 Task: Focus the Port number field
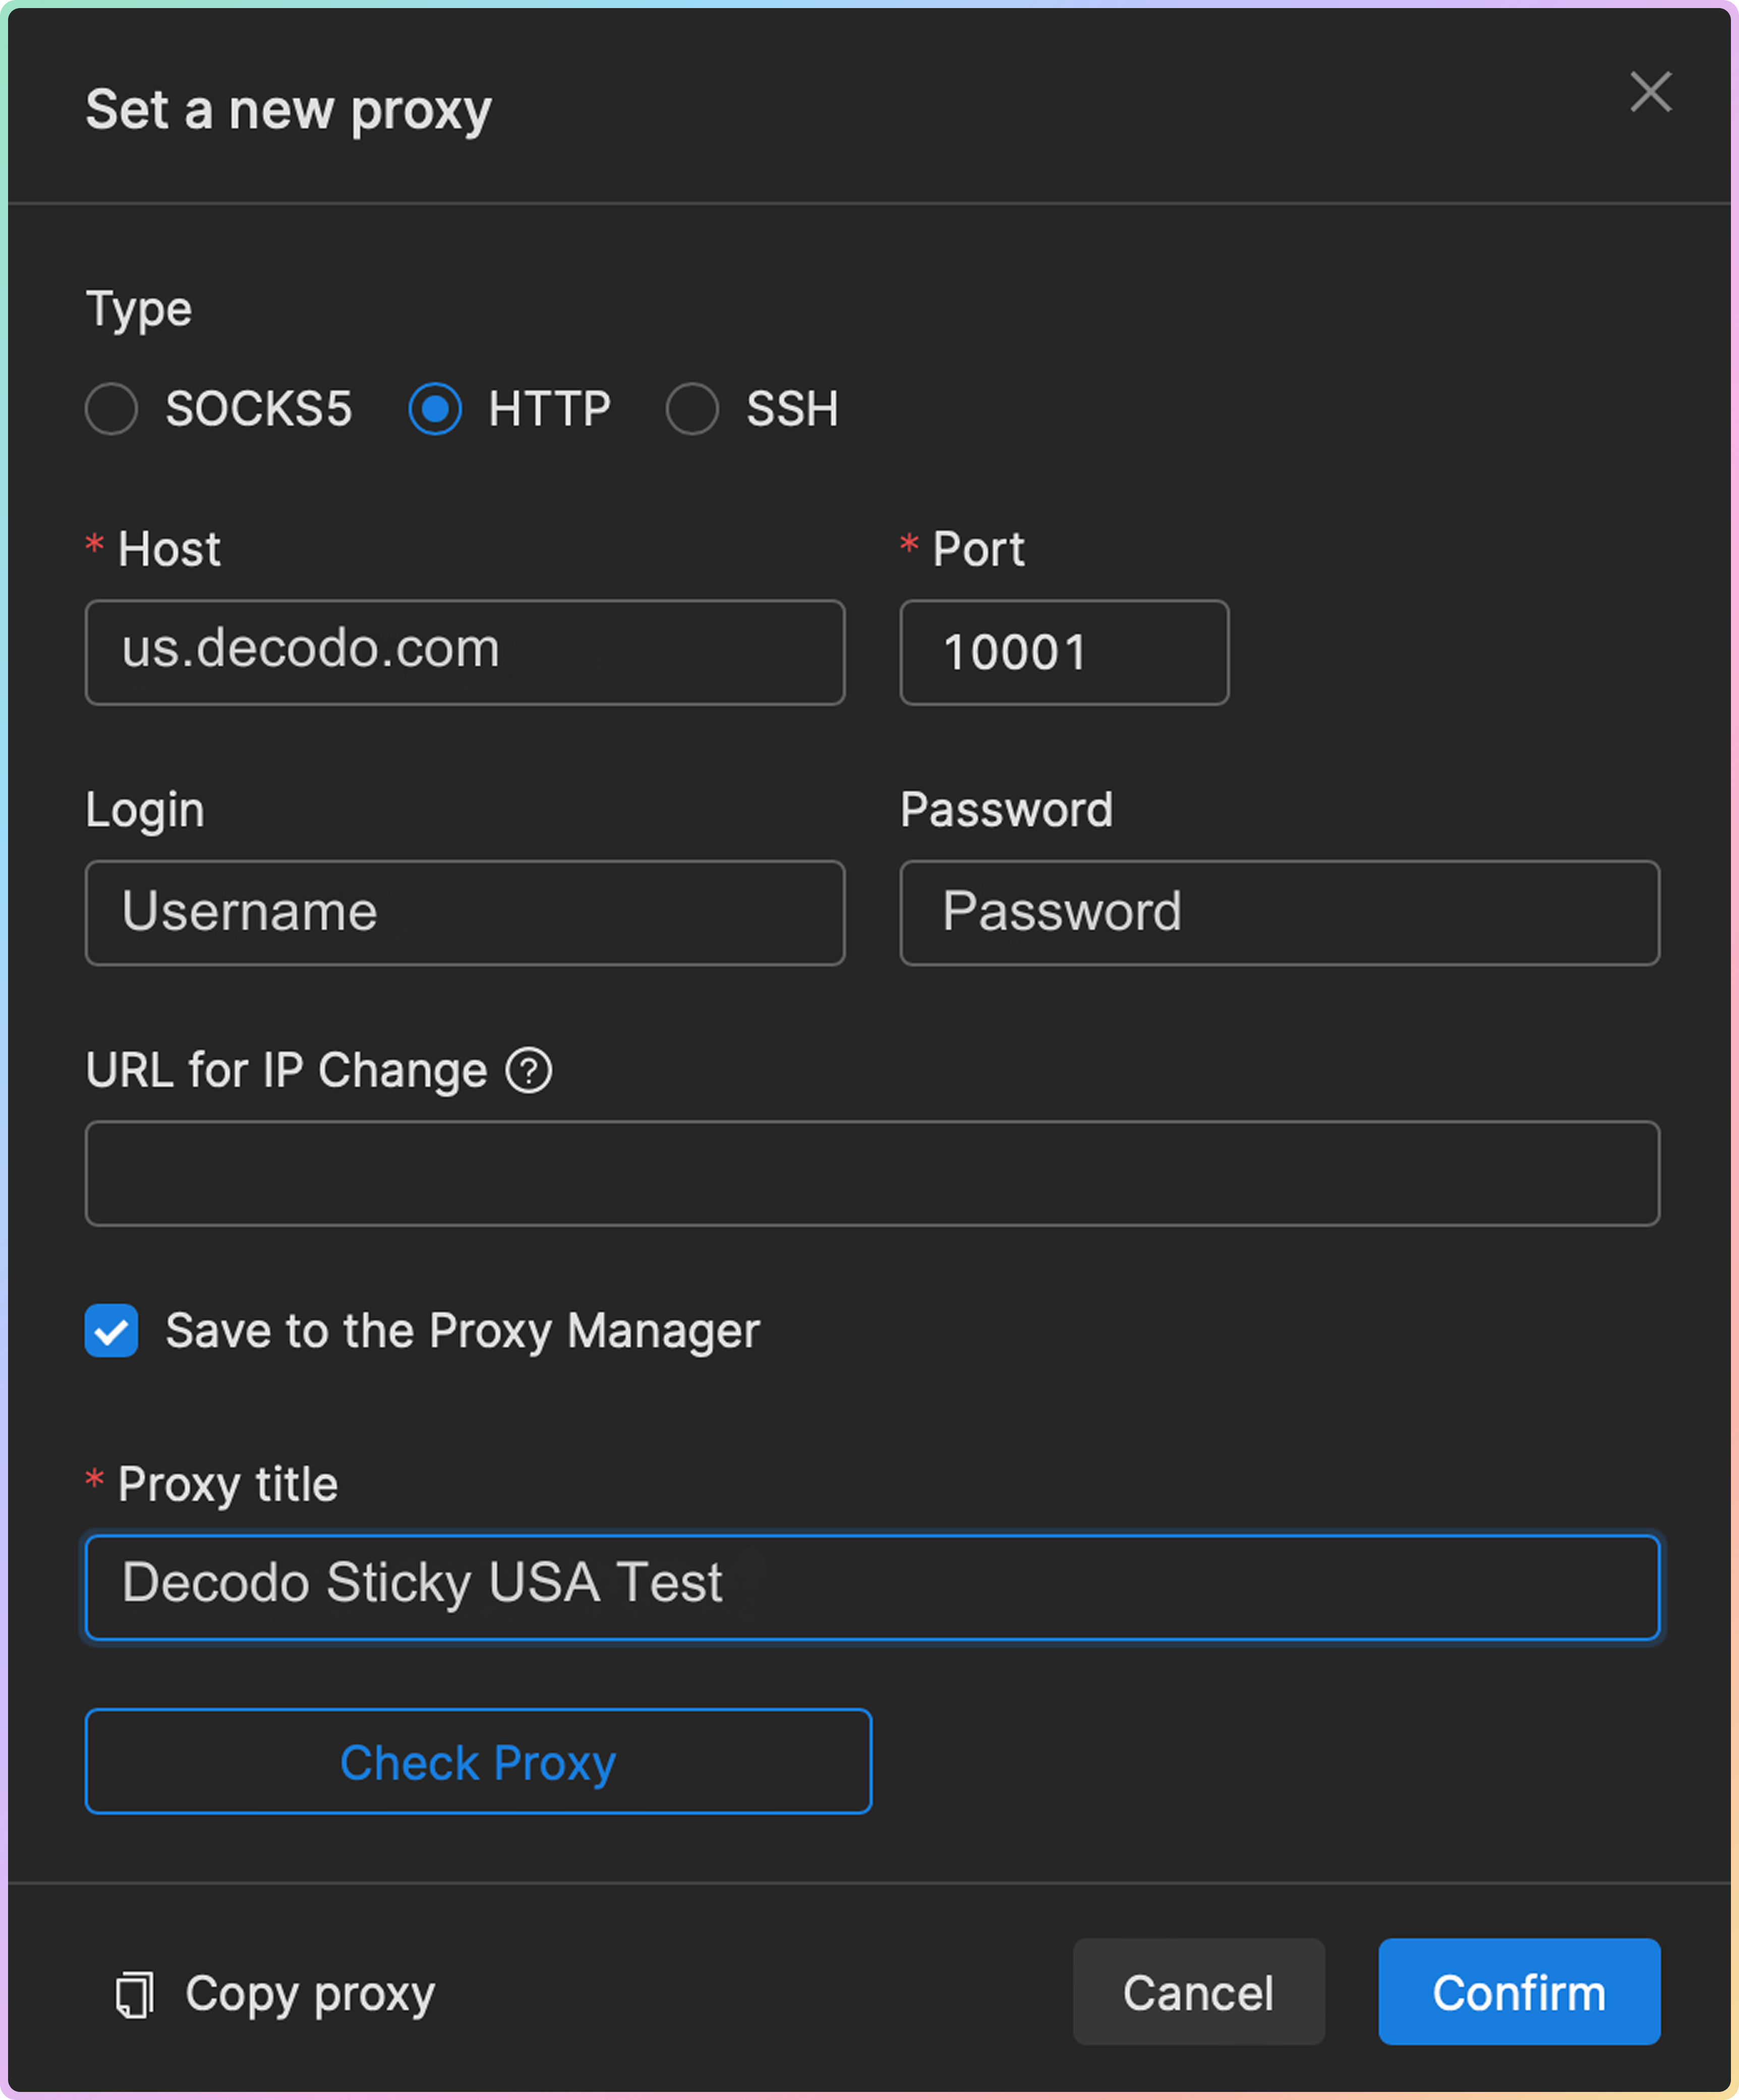point(1063,652)
